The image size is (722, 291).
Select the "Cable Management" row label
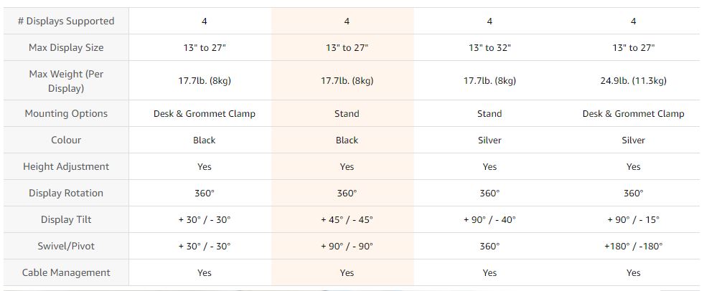66,273
